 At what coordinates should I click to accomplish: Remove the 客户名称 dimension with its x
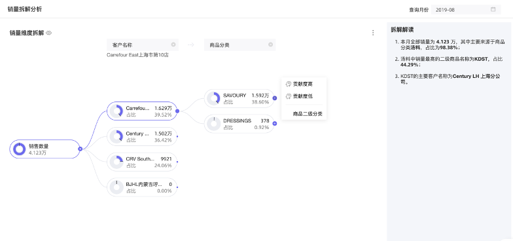[173, 45]
